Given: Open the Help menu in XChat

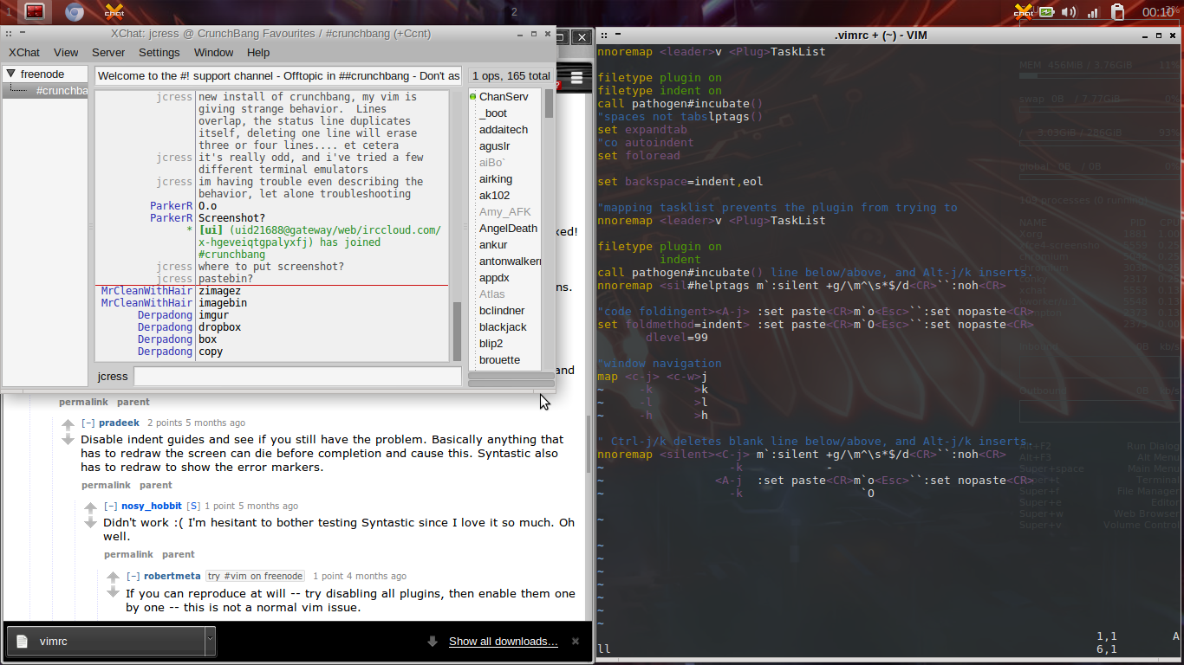Looking at the screenshot, I should click(258, 53).
